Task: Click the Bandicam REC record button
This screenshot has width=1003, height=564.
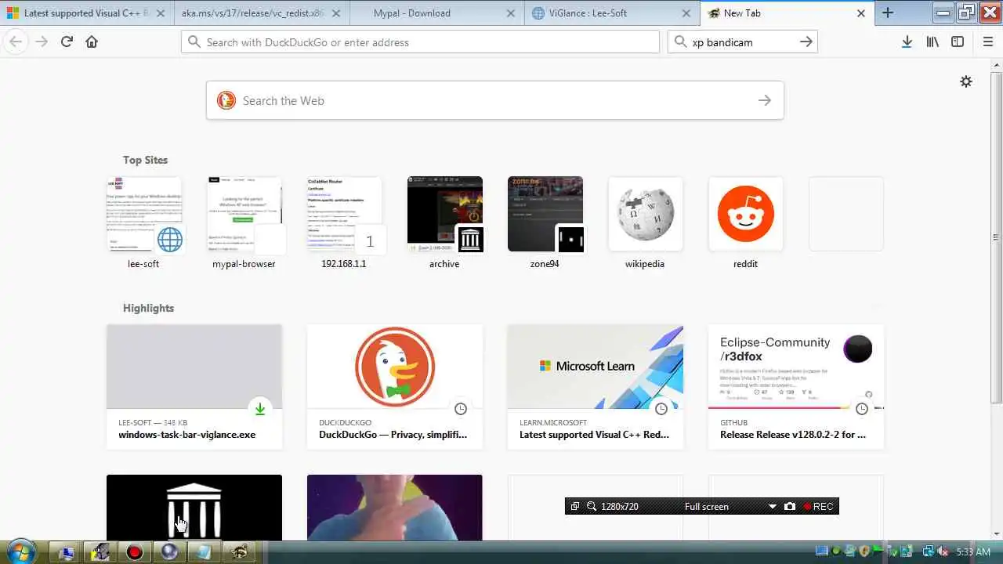Action: (818, 507)
